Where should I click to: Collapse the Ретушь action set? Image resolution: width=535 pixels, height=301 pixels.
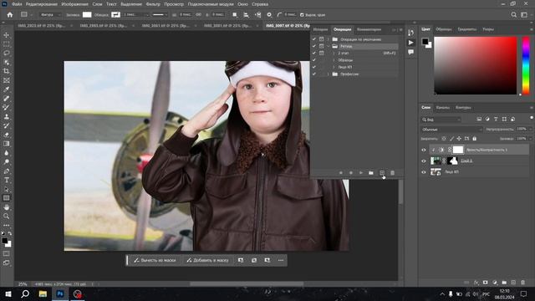[329, 46]
